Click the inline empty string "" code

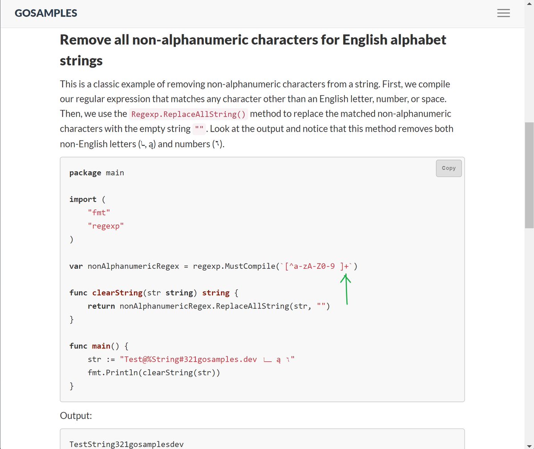point(199,129)
